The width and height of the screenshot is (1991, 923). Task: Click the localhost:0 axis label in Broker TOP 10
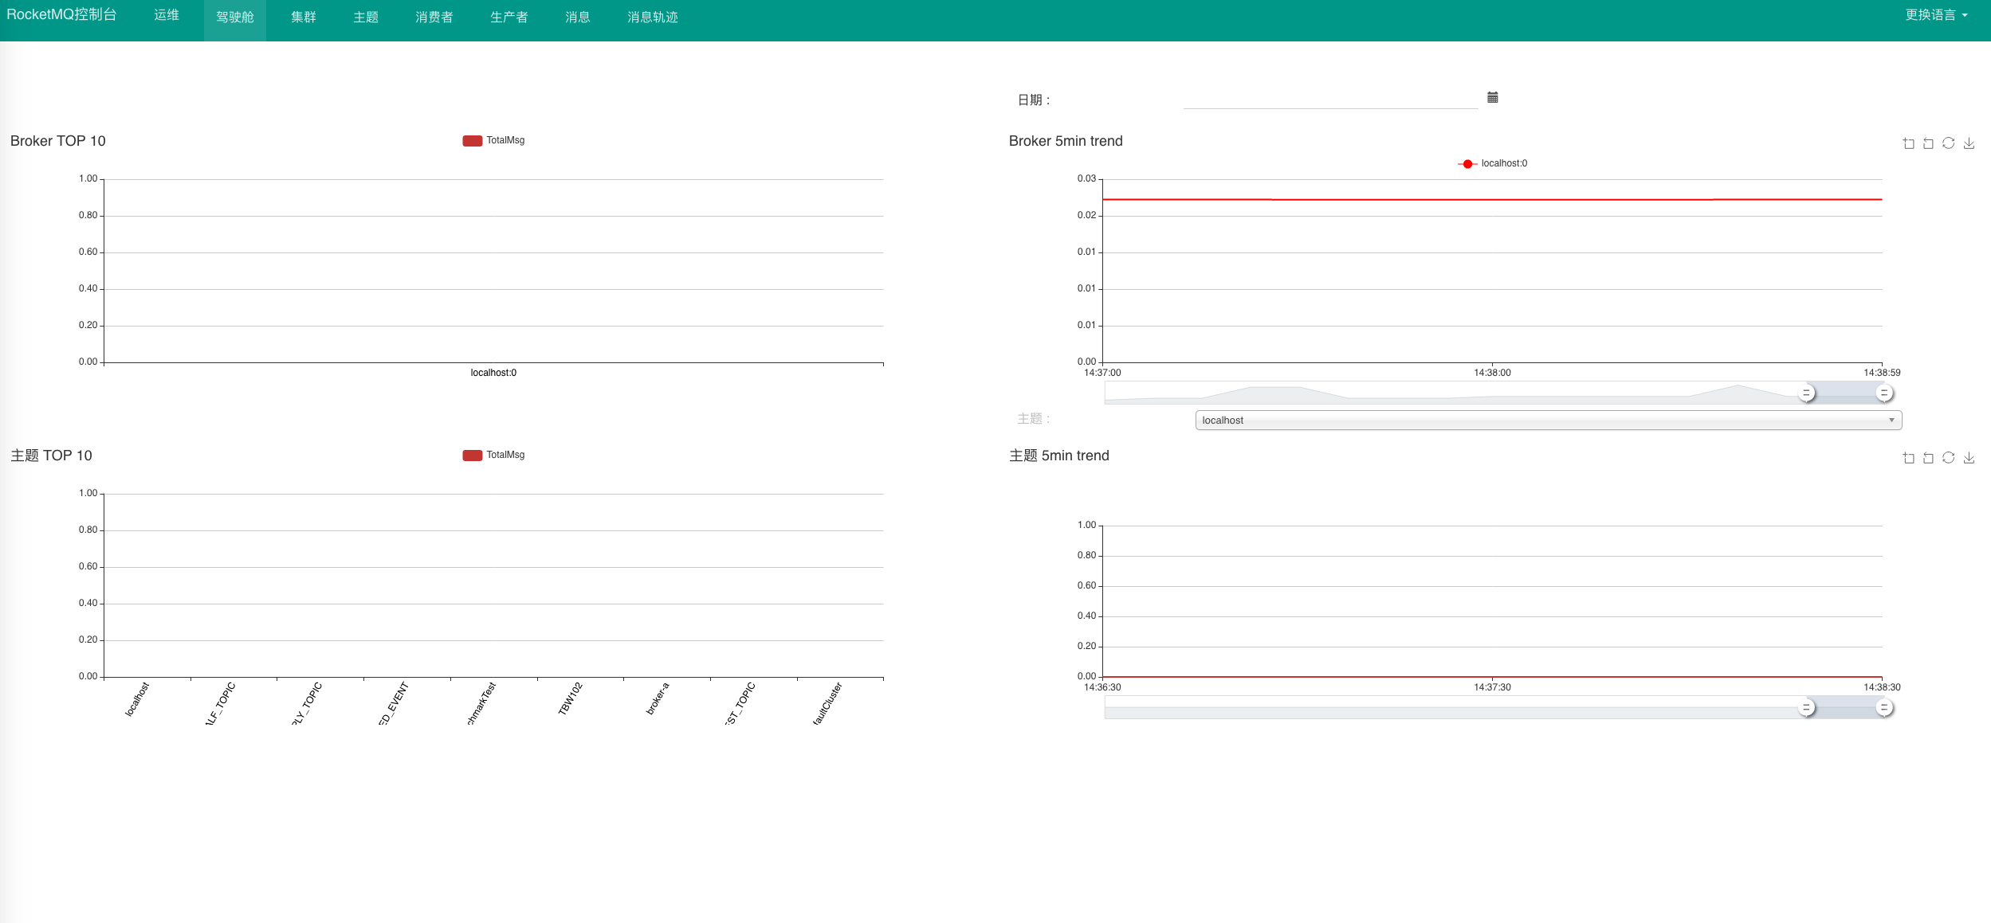pyautogui.click(x=493, y=373)
